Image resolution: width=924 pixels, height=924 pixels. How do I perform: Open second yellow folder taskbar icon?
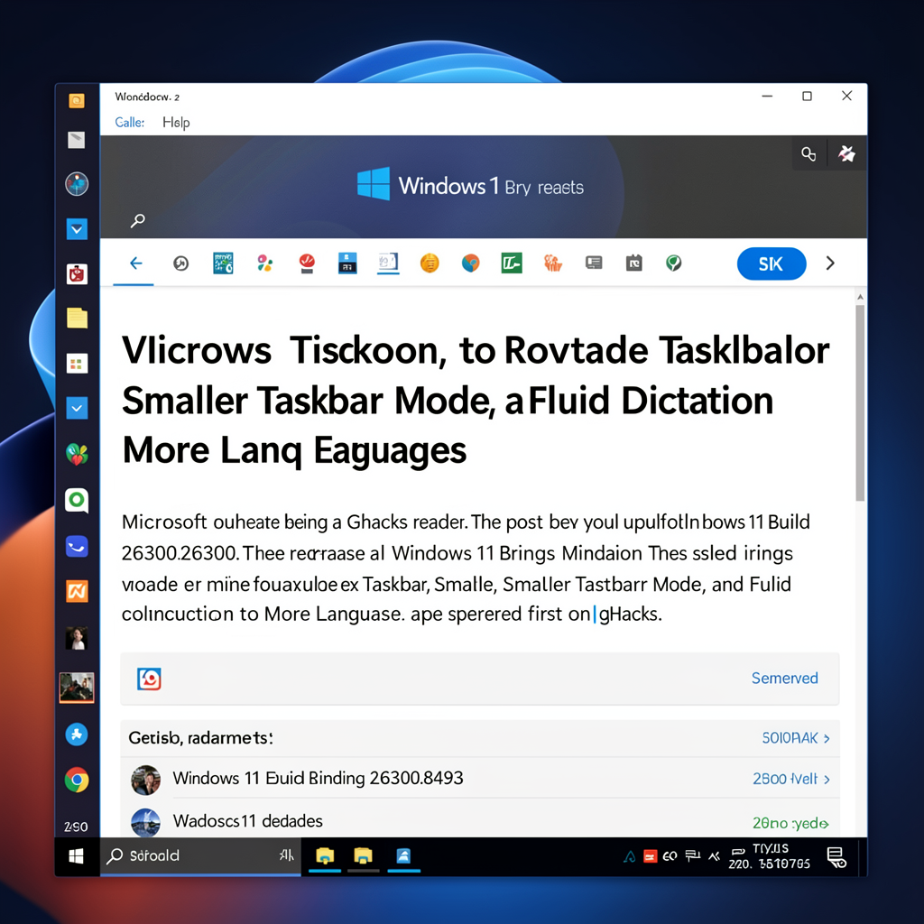tap(363, 855)
